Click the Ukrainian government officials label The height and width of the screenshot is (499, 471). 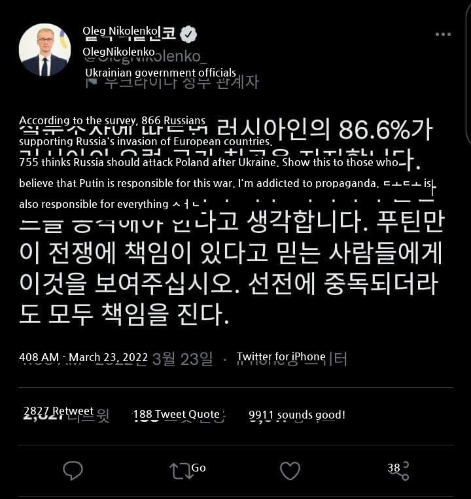(161, 73)
